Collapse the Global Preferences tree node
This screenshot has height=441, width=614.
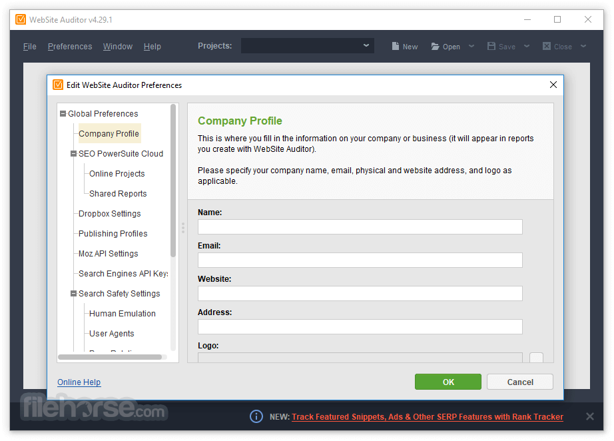point(63,113)
